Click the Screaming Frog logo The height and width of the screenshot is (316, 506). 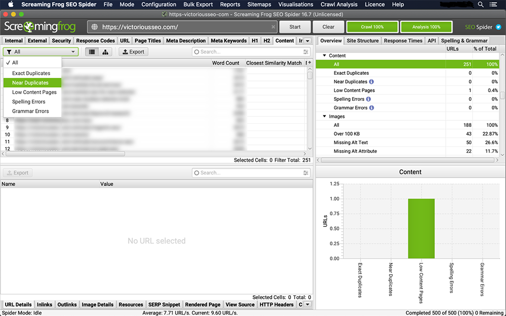[x=39, y=27]
